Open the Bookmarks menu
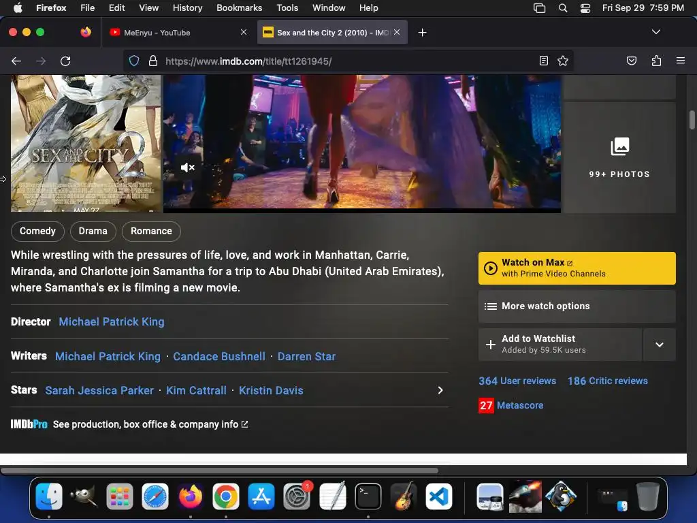This screenshot has height=523, width=697. pos(239,8)
